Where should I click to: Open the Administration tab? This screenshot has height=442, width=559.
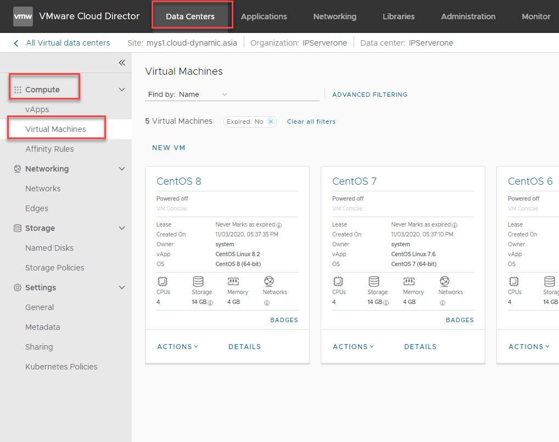[468, 16]
